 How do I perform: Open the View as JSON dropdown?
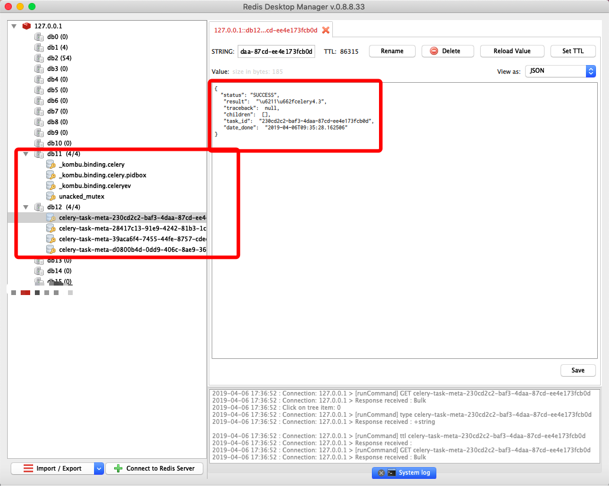(x=561, y=71)
